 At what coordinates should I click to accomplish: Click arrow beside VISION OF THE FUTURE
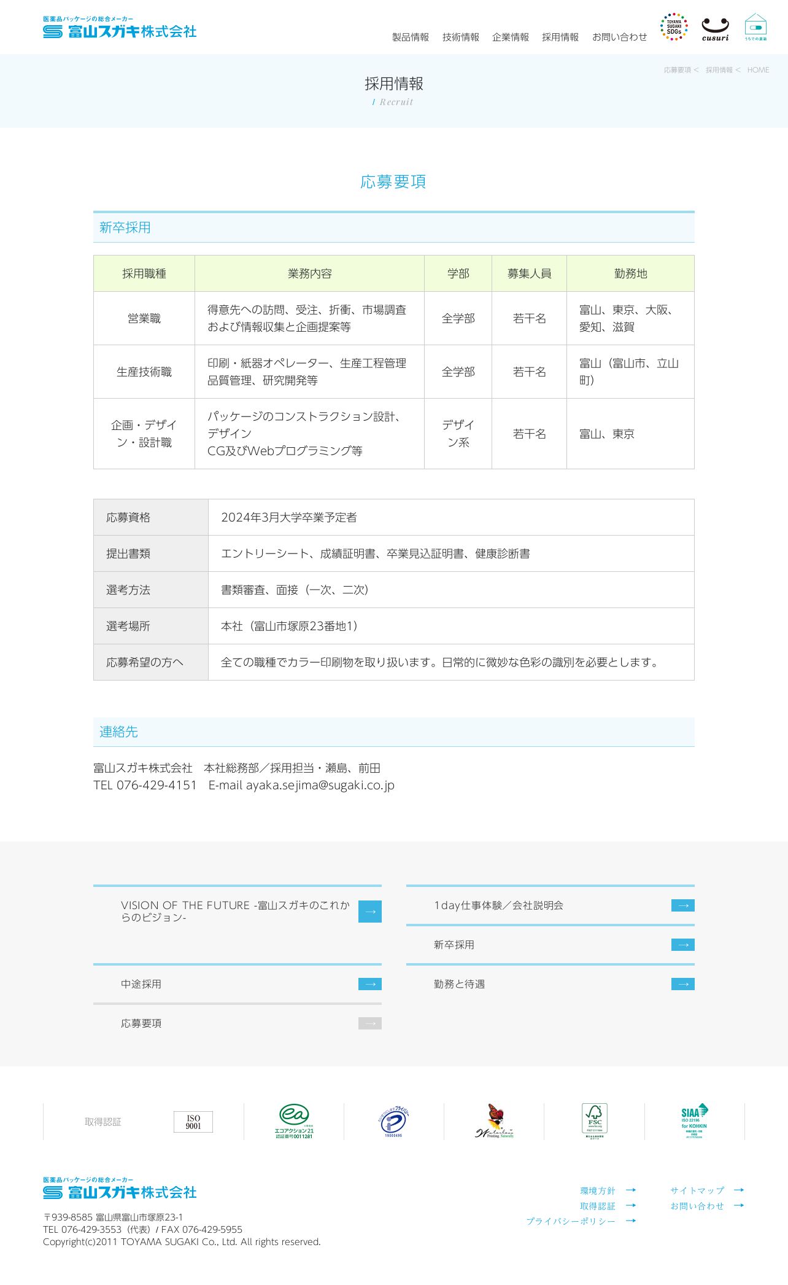(x=370, y=912)
